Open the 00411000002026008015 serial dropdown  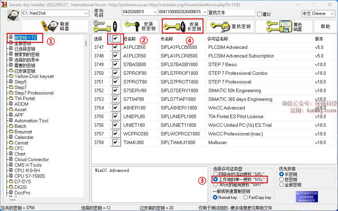point(205,12)
